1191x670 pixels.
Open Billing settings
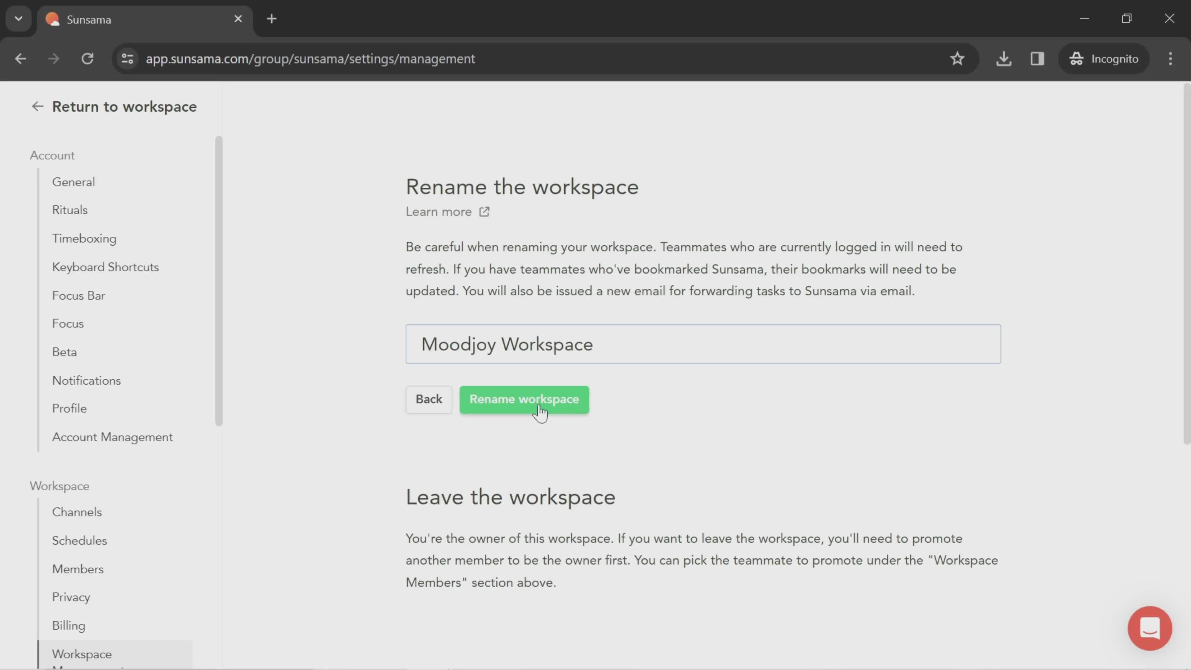(x=69, y=625)
